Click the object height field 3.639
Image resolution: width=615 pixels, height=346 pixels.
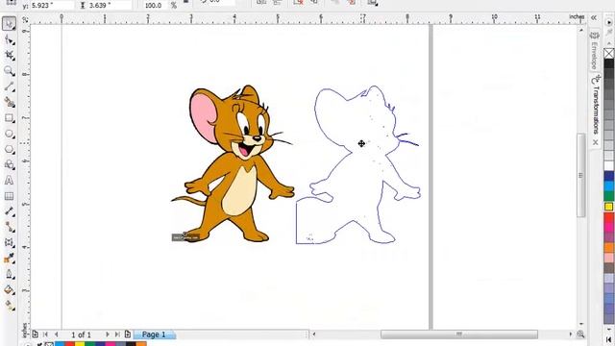coord(109,6)
